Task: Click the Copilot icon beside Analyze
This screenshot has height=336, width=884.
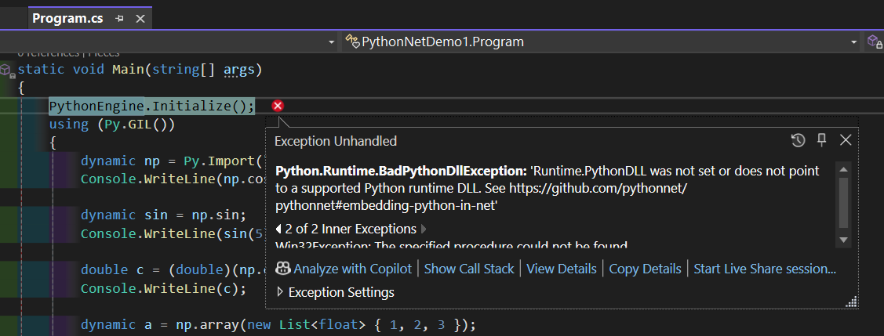Action: [x=283, y=269]
